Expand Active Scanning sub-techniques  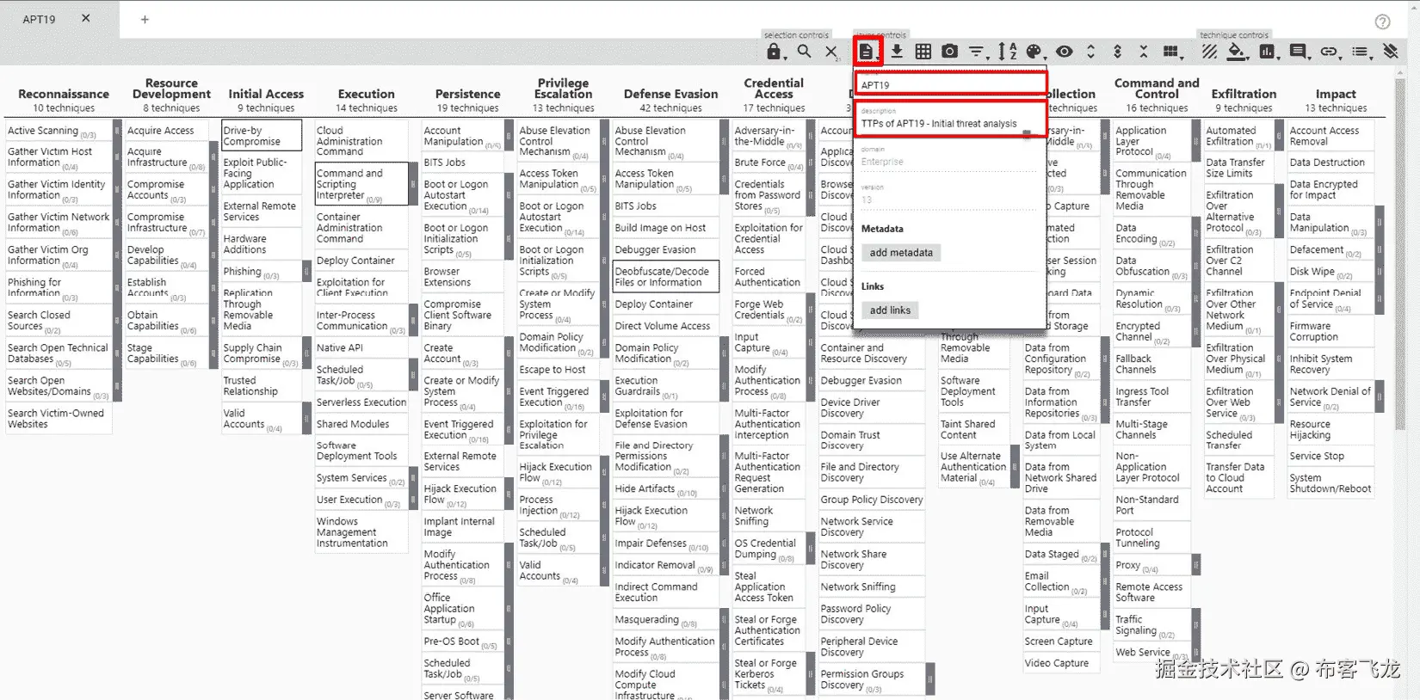tap(117, 131)
